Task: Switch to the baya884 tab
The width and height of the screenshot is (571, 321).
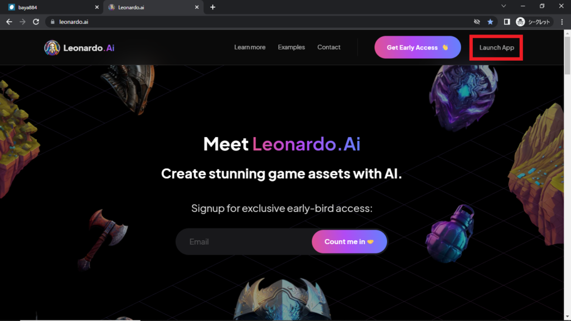Action: pyautogui.click(x=51, y=7)
